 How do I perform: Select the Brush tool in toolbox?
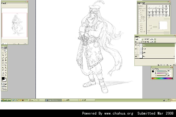(x=5, y=58)
